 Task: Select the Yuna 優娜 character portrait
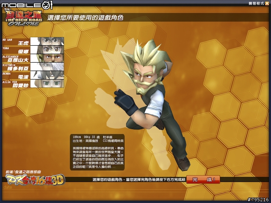(47, 50)
